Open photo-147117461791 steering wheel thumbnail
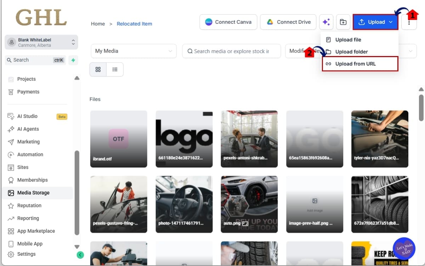The image size is (425, 266). click(184, 204)
